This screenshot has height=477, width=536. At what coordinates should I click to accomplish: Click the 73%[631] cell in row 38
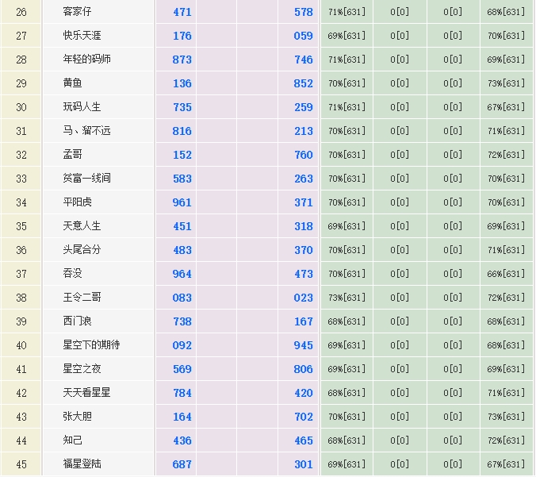click(346, 298)
